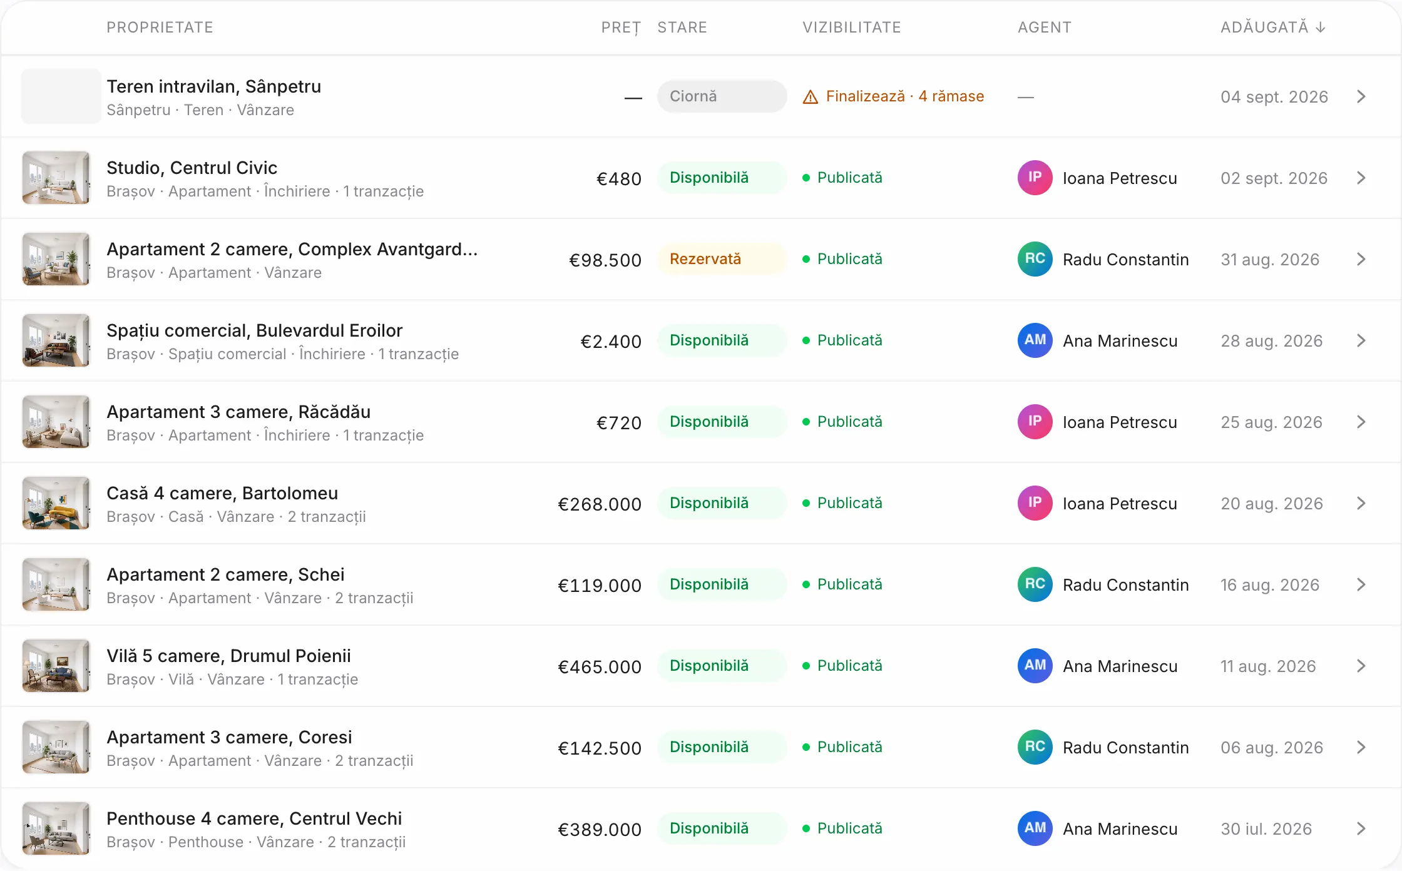Click the agent name on Eroilor row

point(1120,341)
